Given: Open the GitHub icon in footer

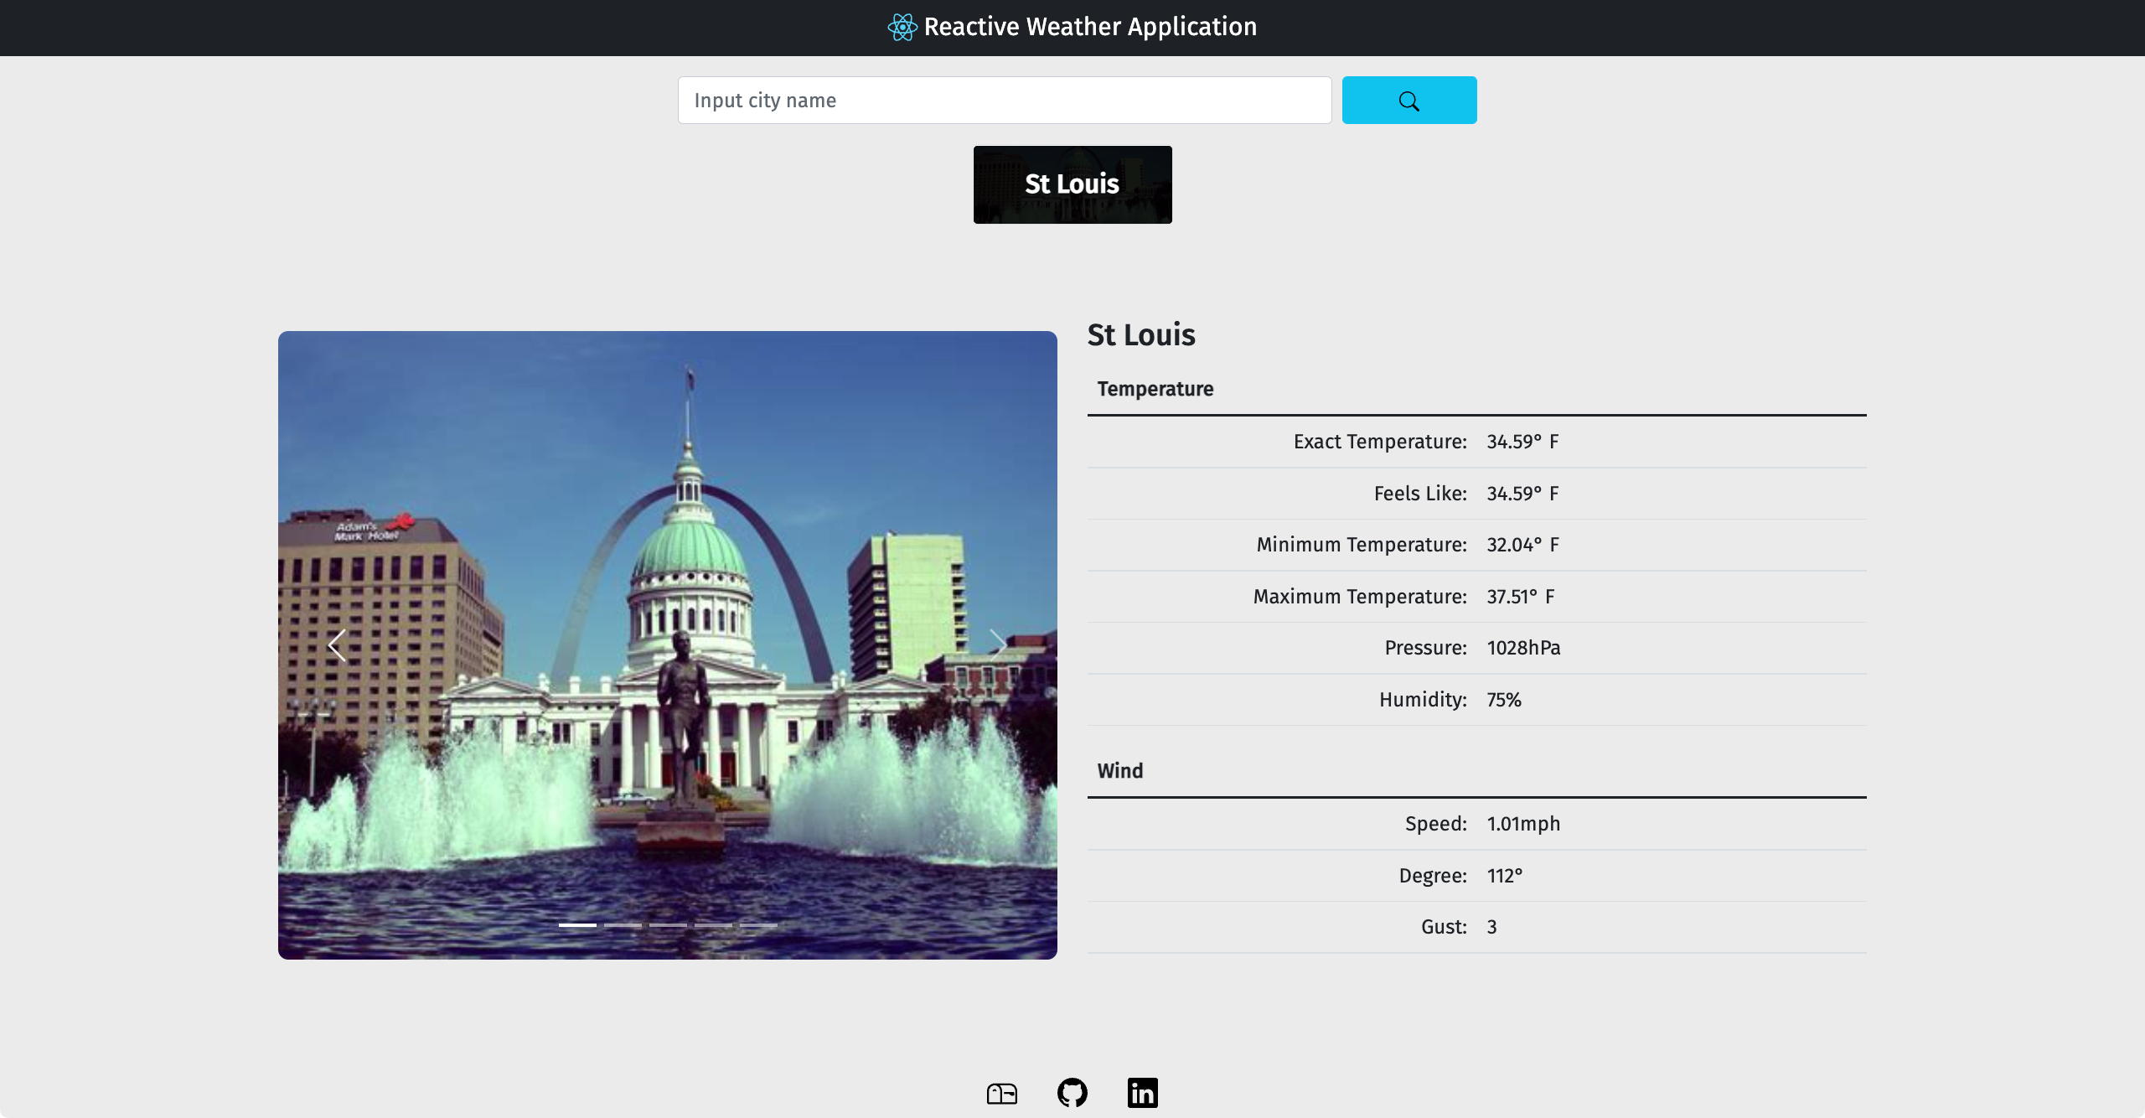Looking at the screenshot, I should point(1072,1093).
